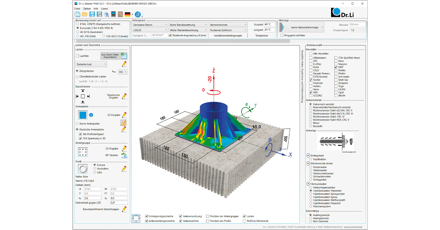The image size is (440, 230).
Task: Create a new project file icon
Action: tap(78, 14)
